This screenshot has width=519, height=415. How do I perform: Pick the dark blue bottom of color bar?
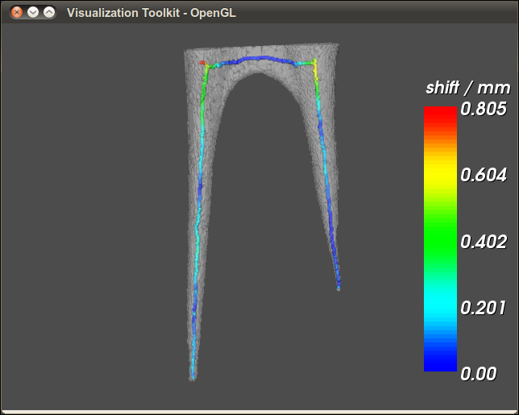point(440,363)
